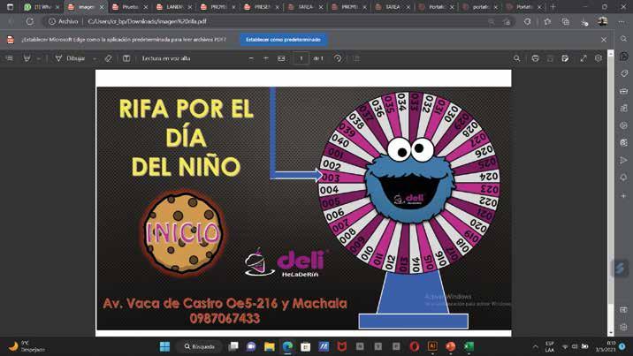Open the sidebar tools briefcase icon

[x=623, y=91]
